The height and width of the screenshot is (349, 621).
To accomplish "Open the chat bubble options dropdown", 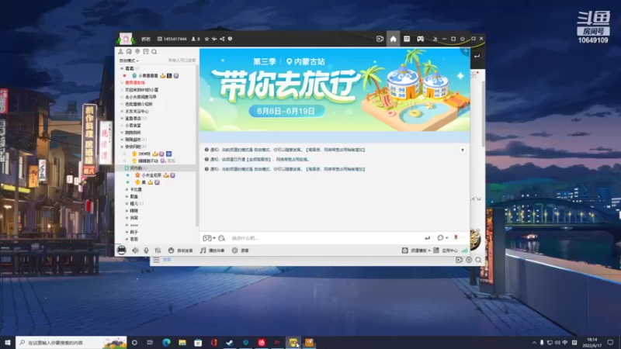I will 442,238.
